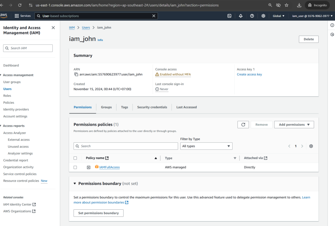Select the IAMFullAccess policy checkbox
Image resolution: width=335 pixels, height=226 pixels.
(x=75, y=167)
